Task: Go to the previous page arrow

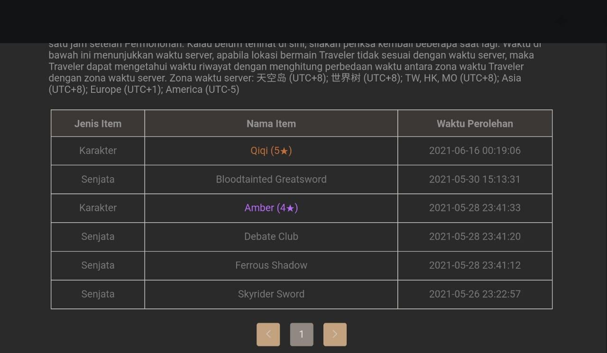Action: pos(268,335)
